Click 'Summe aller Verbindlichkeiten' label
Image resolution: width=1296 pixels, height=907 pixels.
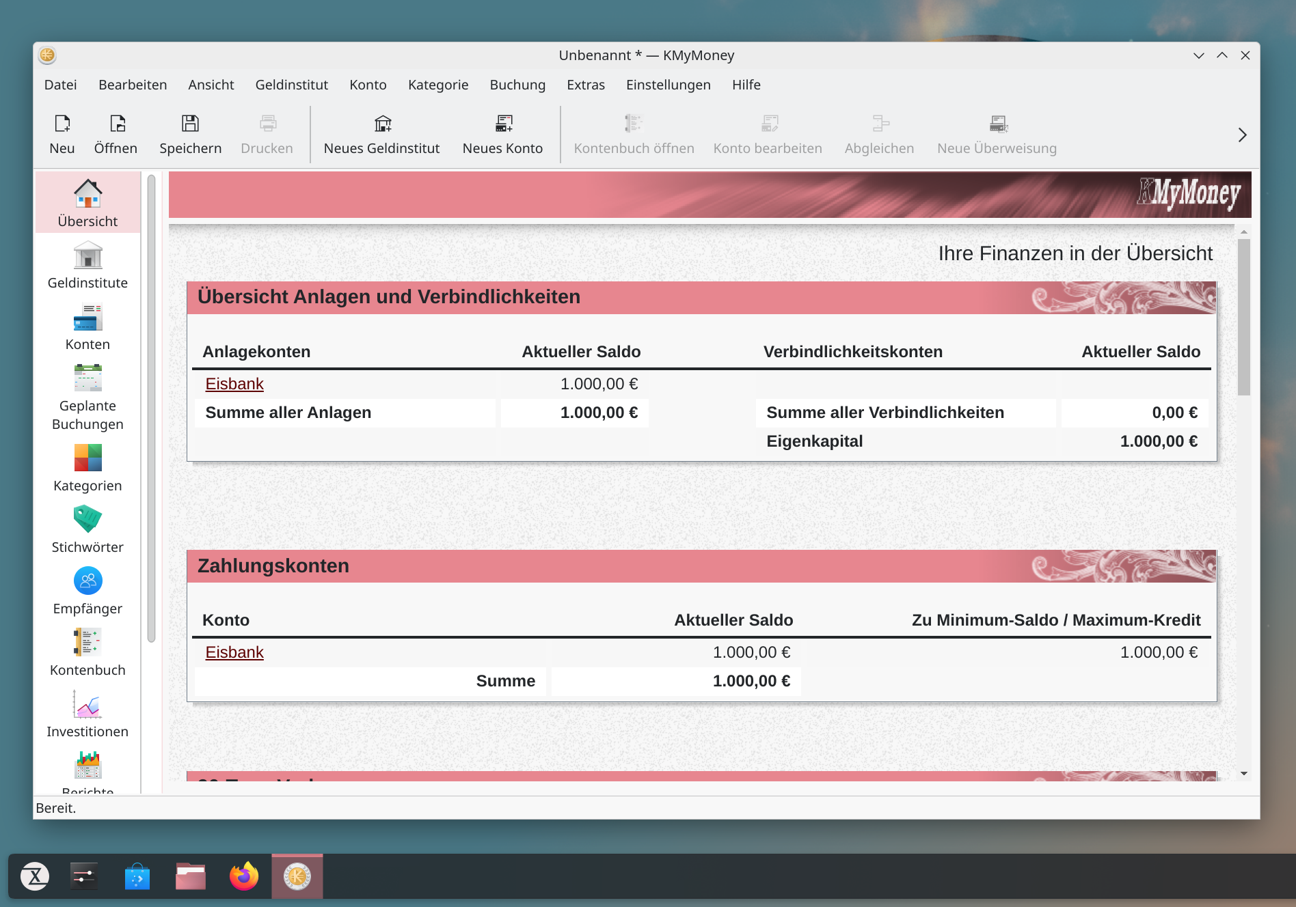tap(885, 413)
